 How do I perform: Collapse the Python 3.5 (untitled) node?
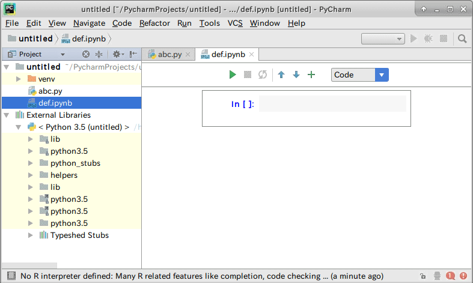click(x=19, y=127)
